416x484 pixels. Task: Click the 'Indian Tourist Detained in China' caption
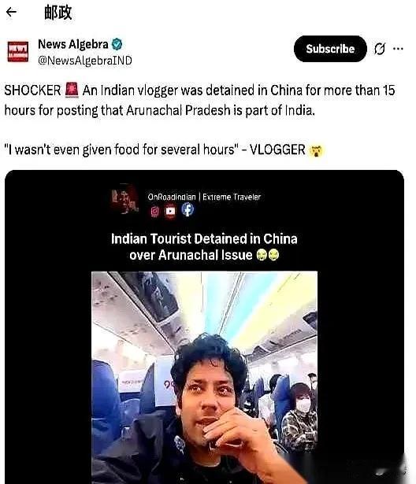tap(204, 247)
